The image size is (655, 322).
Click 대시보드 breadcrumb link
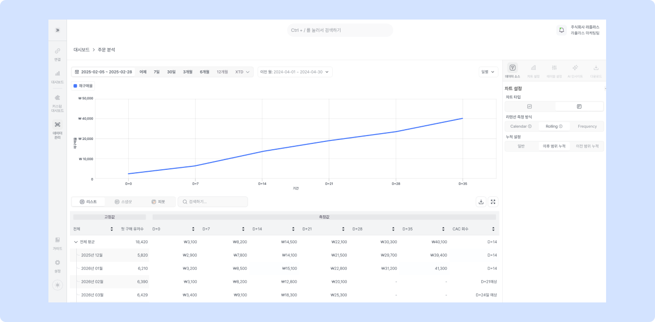pyautogui.click(x=81, y=50)
